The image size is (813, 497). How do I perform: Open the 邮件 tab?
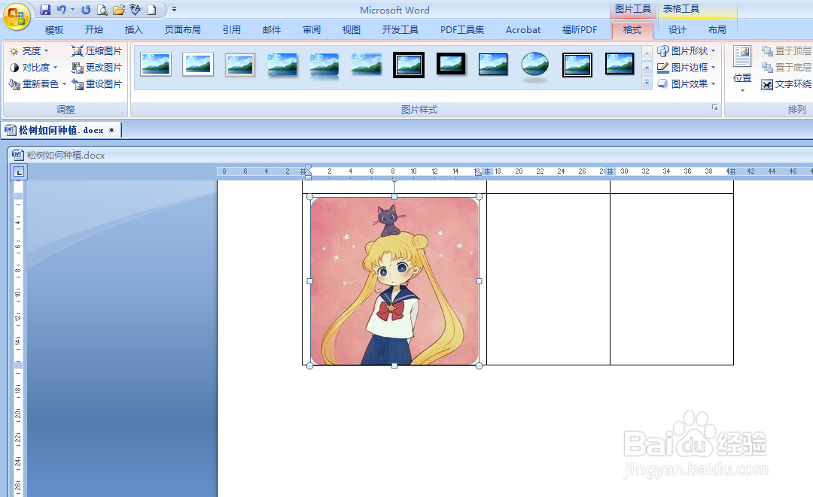coord(272,30)
